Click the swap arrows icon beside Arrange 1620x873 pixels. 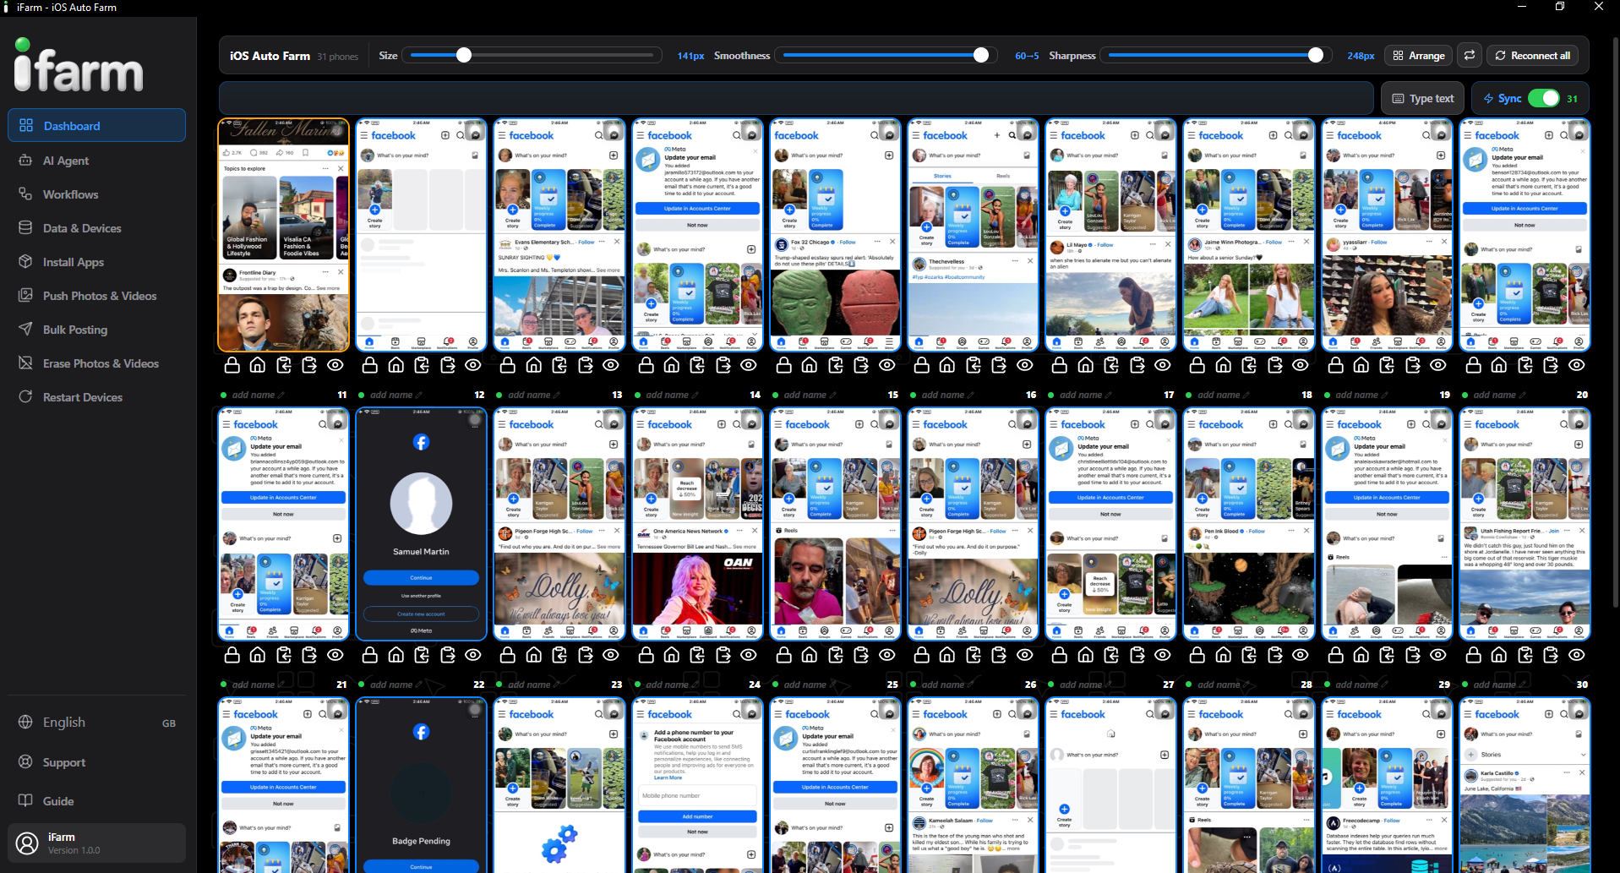pyautogui.click(x=1470, y=55)
